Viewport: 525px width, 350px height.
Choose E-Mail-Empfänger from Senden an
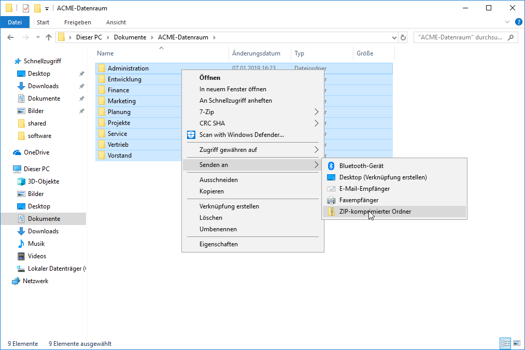coord(364,189)
